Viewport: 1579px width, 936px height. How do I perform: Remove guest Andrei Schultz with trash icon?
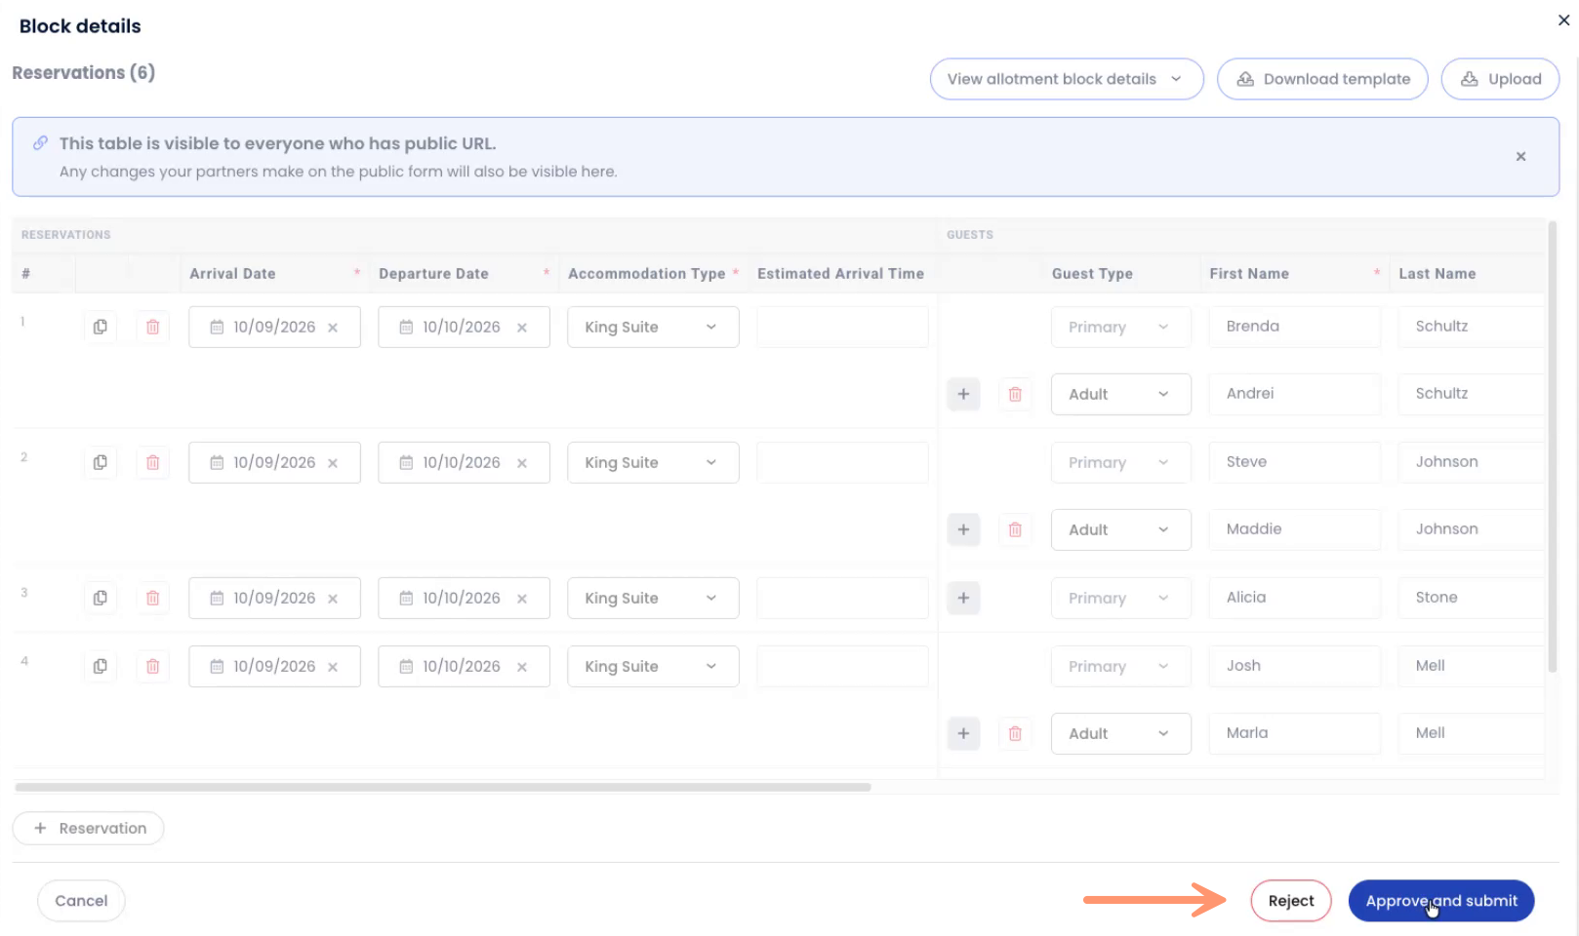click(1015, 394)
